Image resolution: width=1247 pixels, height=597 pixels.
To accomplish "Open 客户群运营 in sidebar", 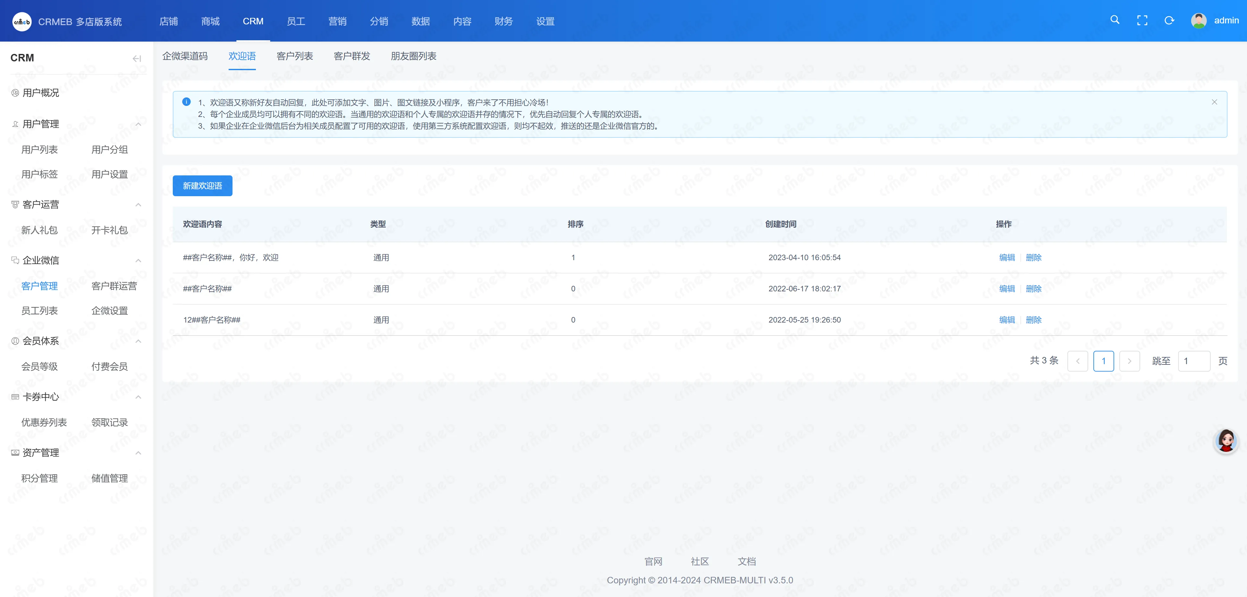I will click(114, 286).
